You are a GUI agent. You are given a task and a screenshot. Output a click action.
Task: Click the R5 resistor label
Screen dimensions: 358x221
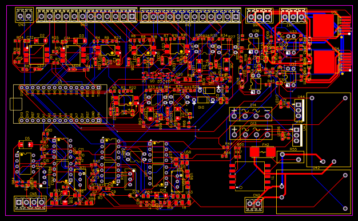click(x=114, y=88)
